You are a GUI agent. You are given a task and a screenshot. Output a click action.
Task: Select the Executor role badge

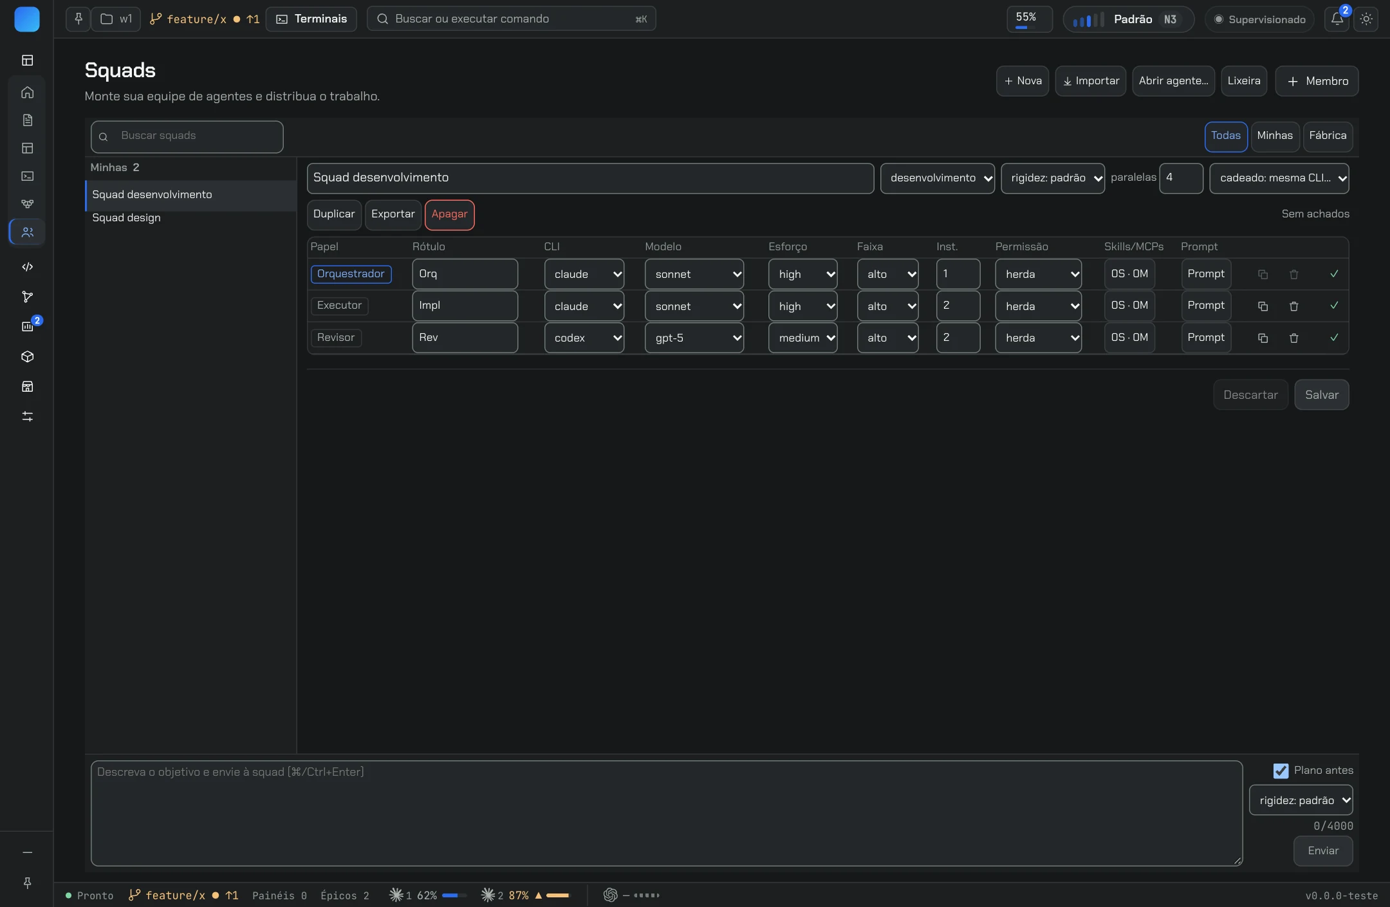pos(339,306)
